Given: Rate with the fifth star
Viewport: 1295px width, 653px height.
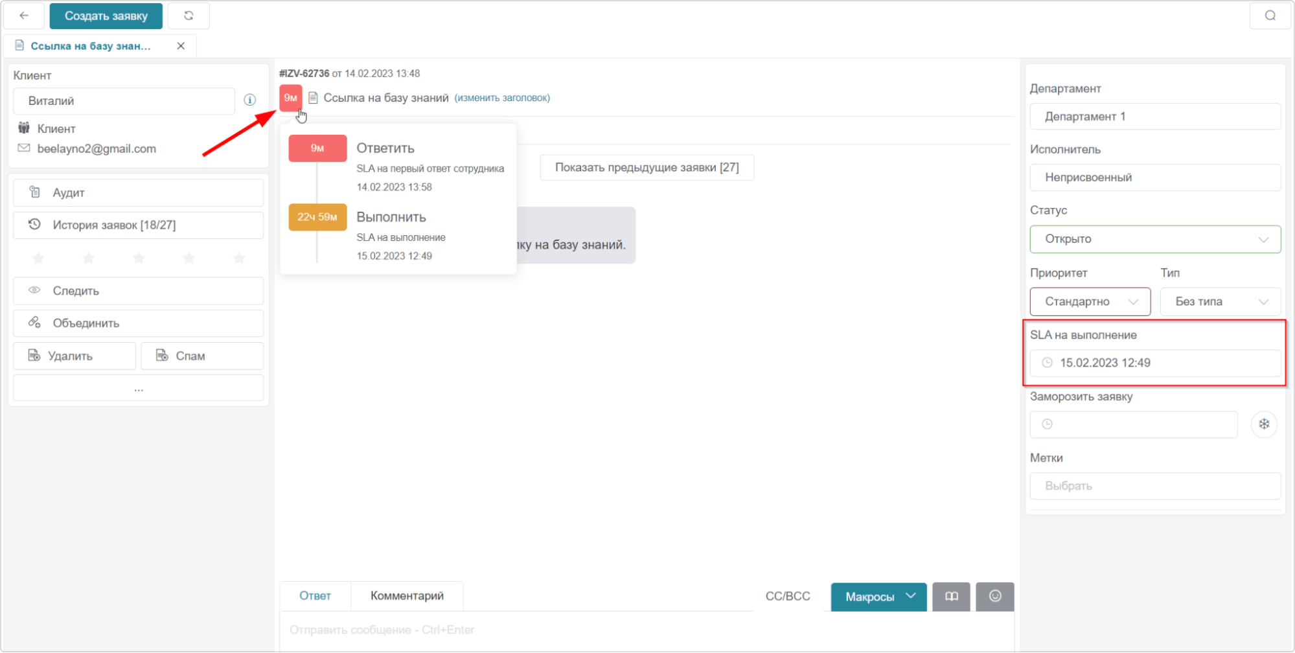Looking at the screenshot, I should pos(239,258).
